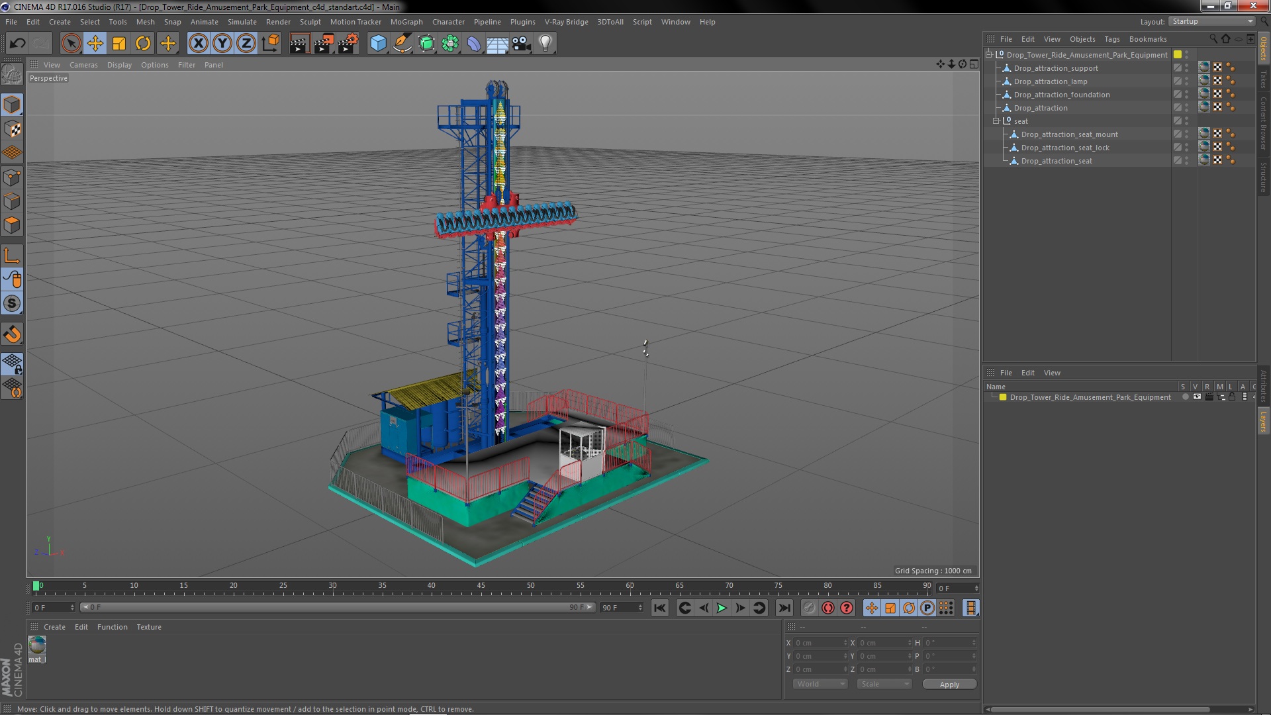Open the Simulate menu
The height and width of the screenshot is (715, 1271).
[242, 22]
